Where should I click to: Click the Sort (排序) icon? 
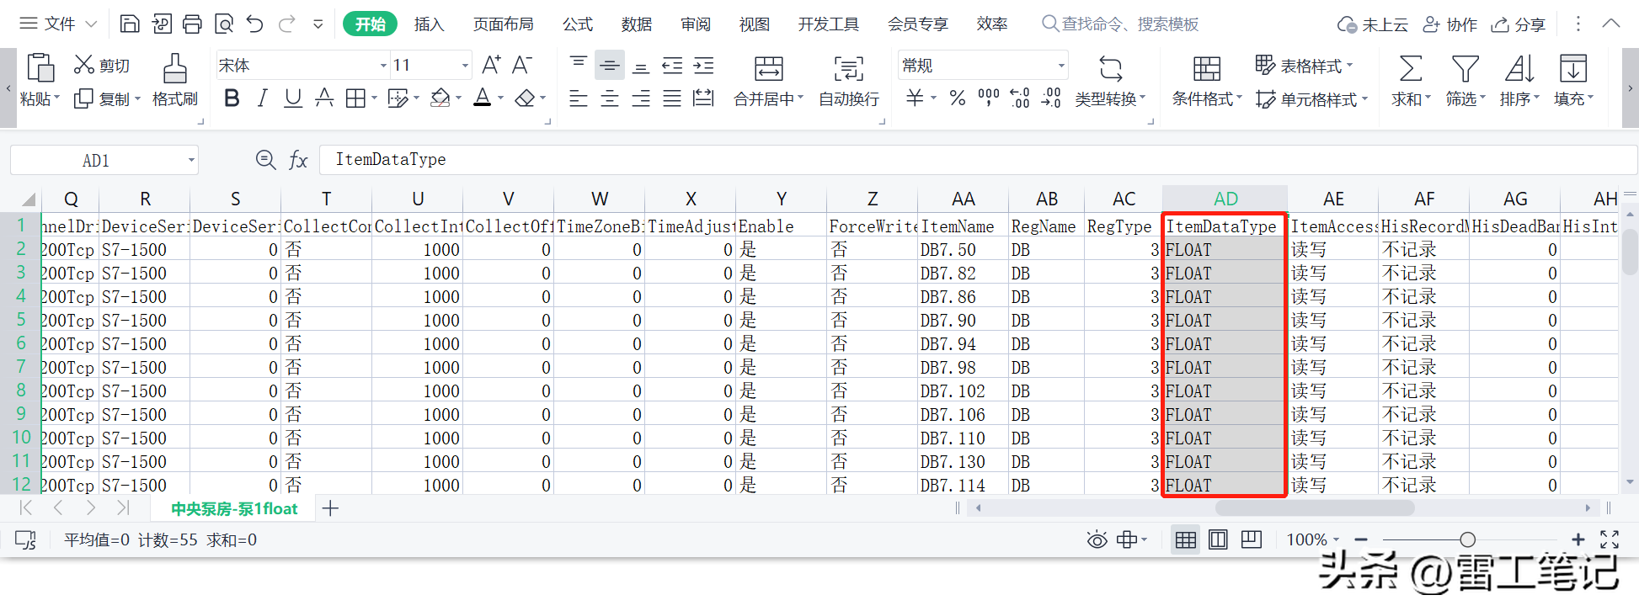click(1519, 69)
